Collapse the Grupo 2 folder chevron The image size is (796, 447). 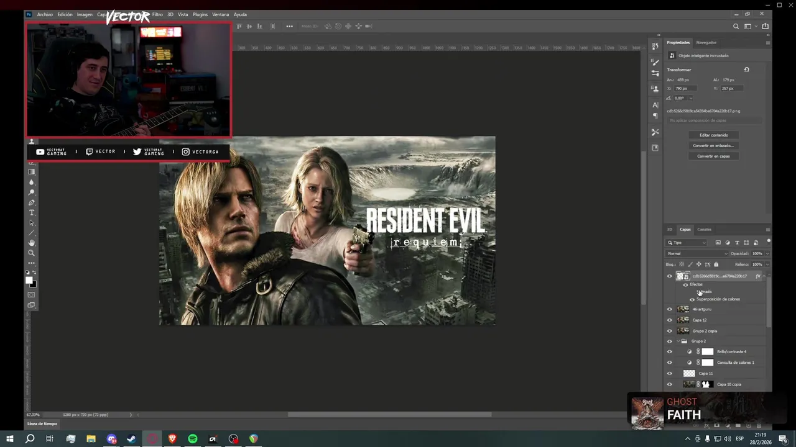pyautogui.click(x=678, y=341)
